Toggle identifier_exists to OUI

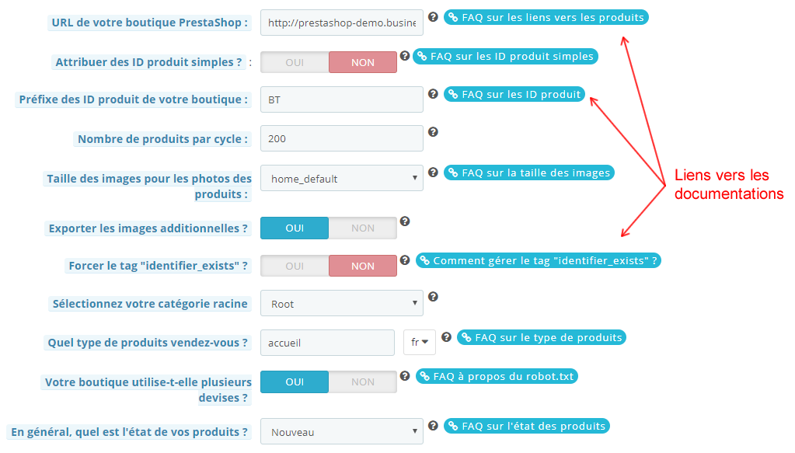pyautogui.click(x=294, y=266)
